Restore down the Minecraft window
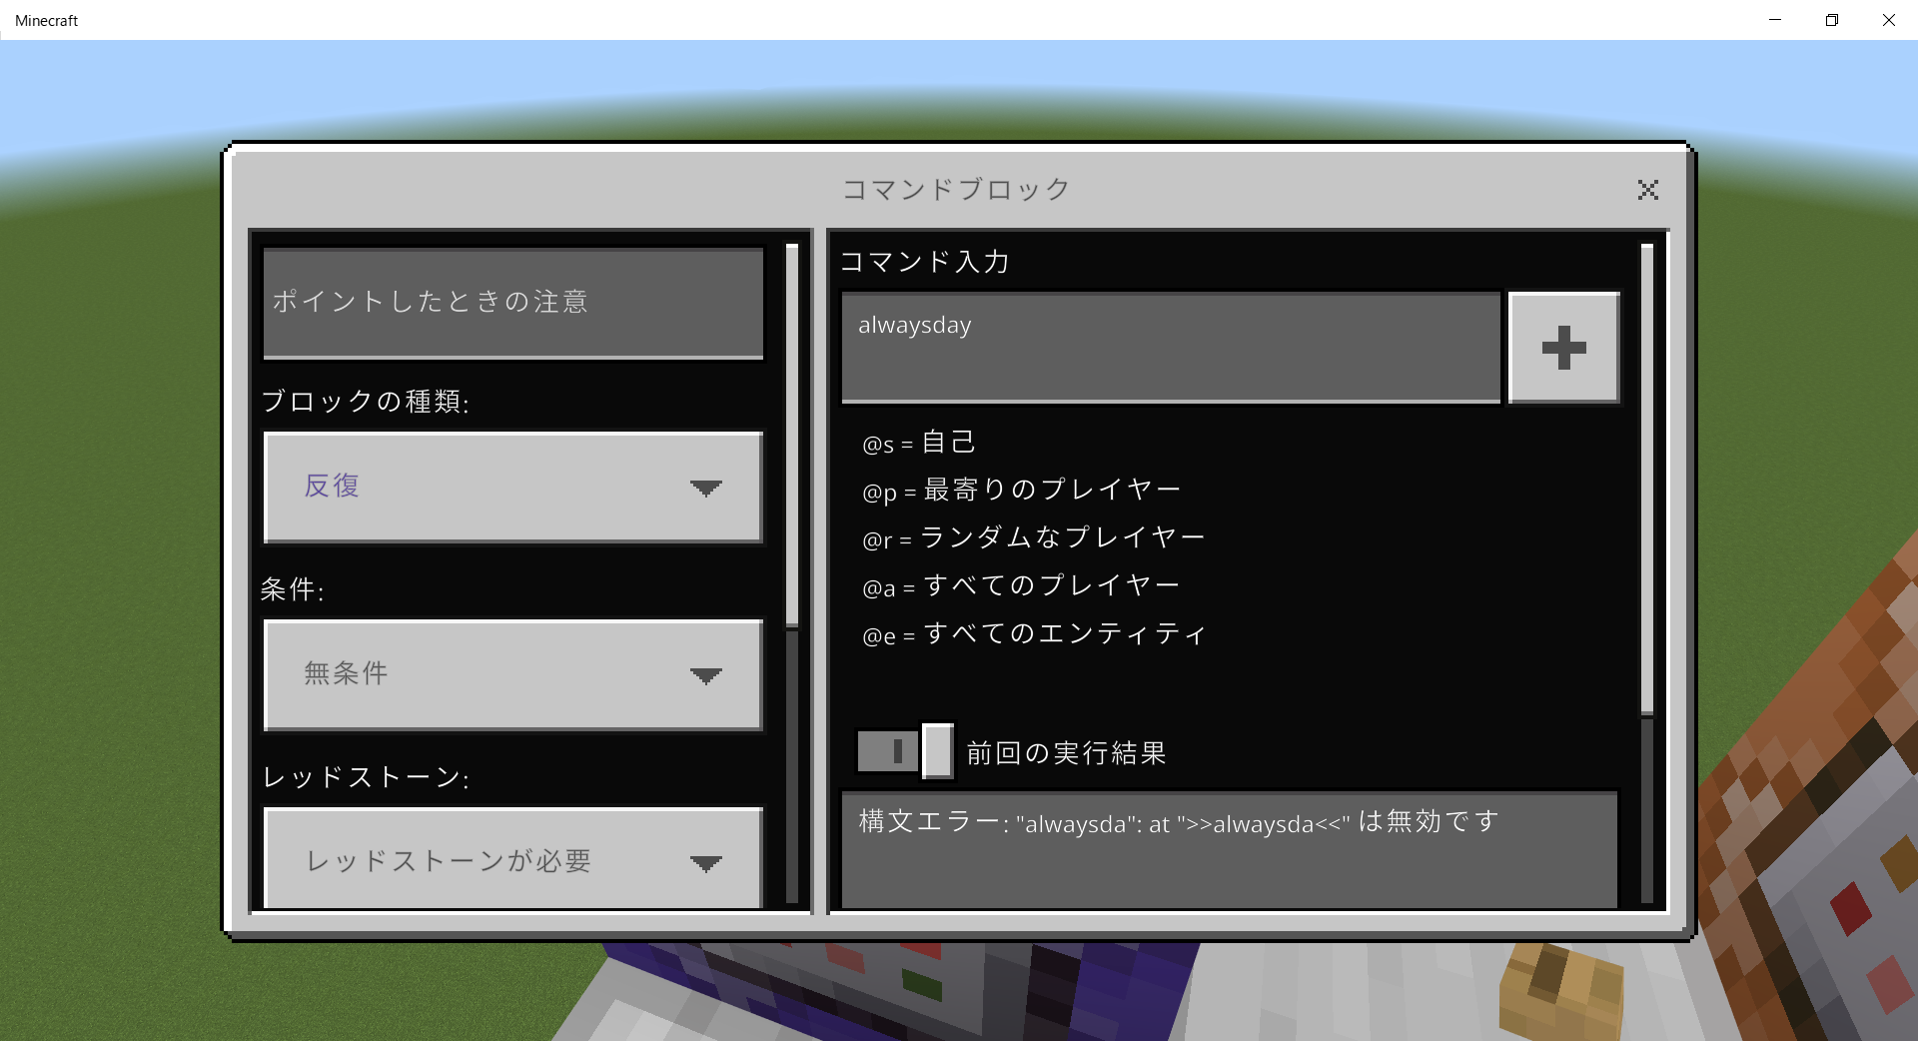 click(x=1832, y=20)
